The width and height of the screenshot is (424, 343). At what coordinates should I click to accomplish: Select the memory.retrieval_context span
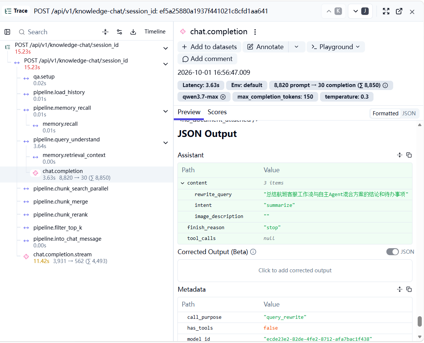[x=74, y=158]
